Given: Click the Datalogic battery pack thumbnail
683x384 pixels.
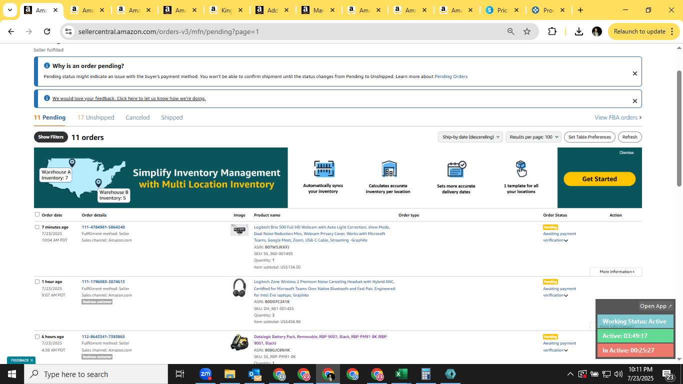Looking at the screenshot, I should (239, 342).
